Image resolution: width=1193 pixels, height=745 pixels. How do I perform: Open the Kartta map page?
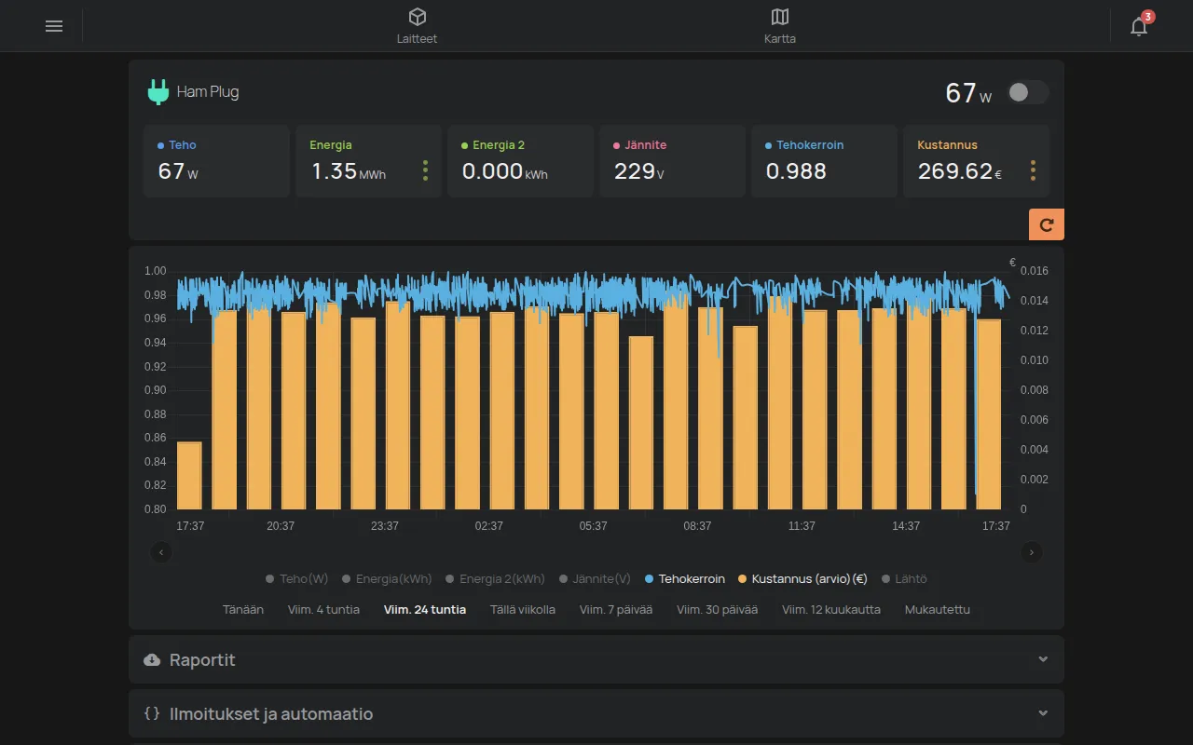click(780, 26)
